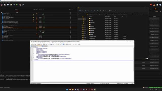162x91 pixels.
Task: Toggle the High Poly Head SE checkbox
Action: coord(3,16)
